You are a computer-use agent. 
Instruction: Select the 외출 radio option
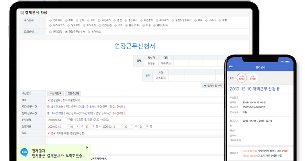[x=220, y=20]
